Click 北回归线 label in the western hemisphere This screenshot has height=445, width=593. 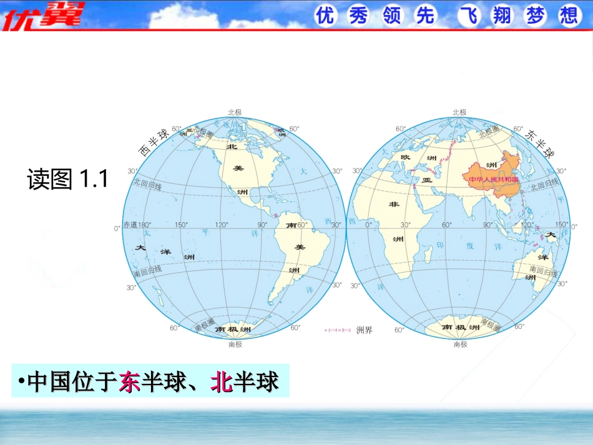[x=147, y=185]
